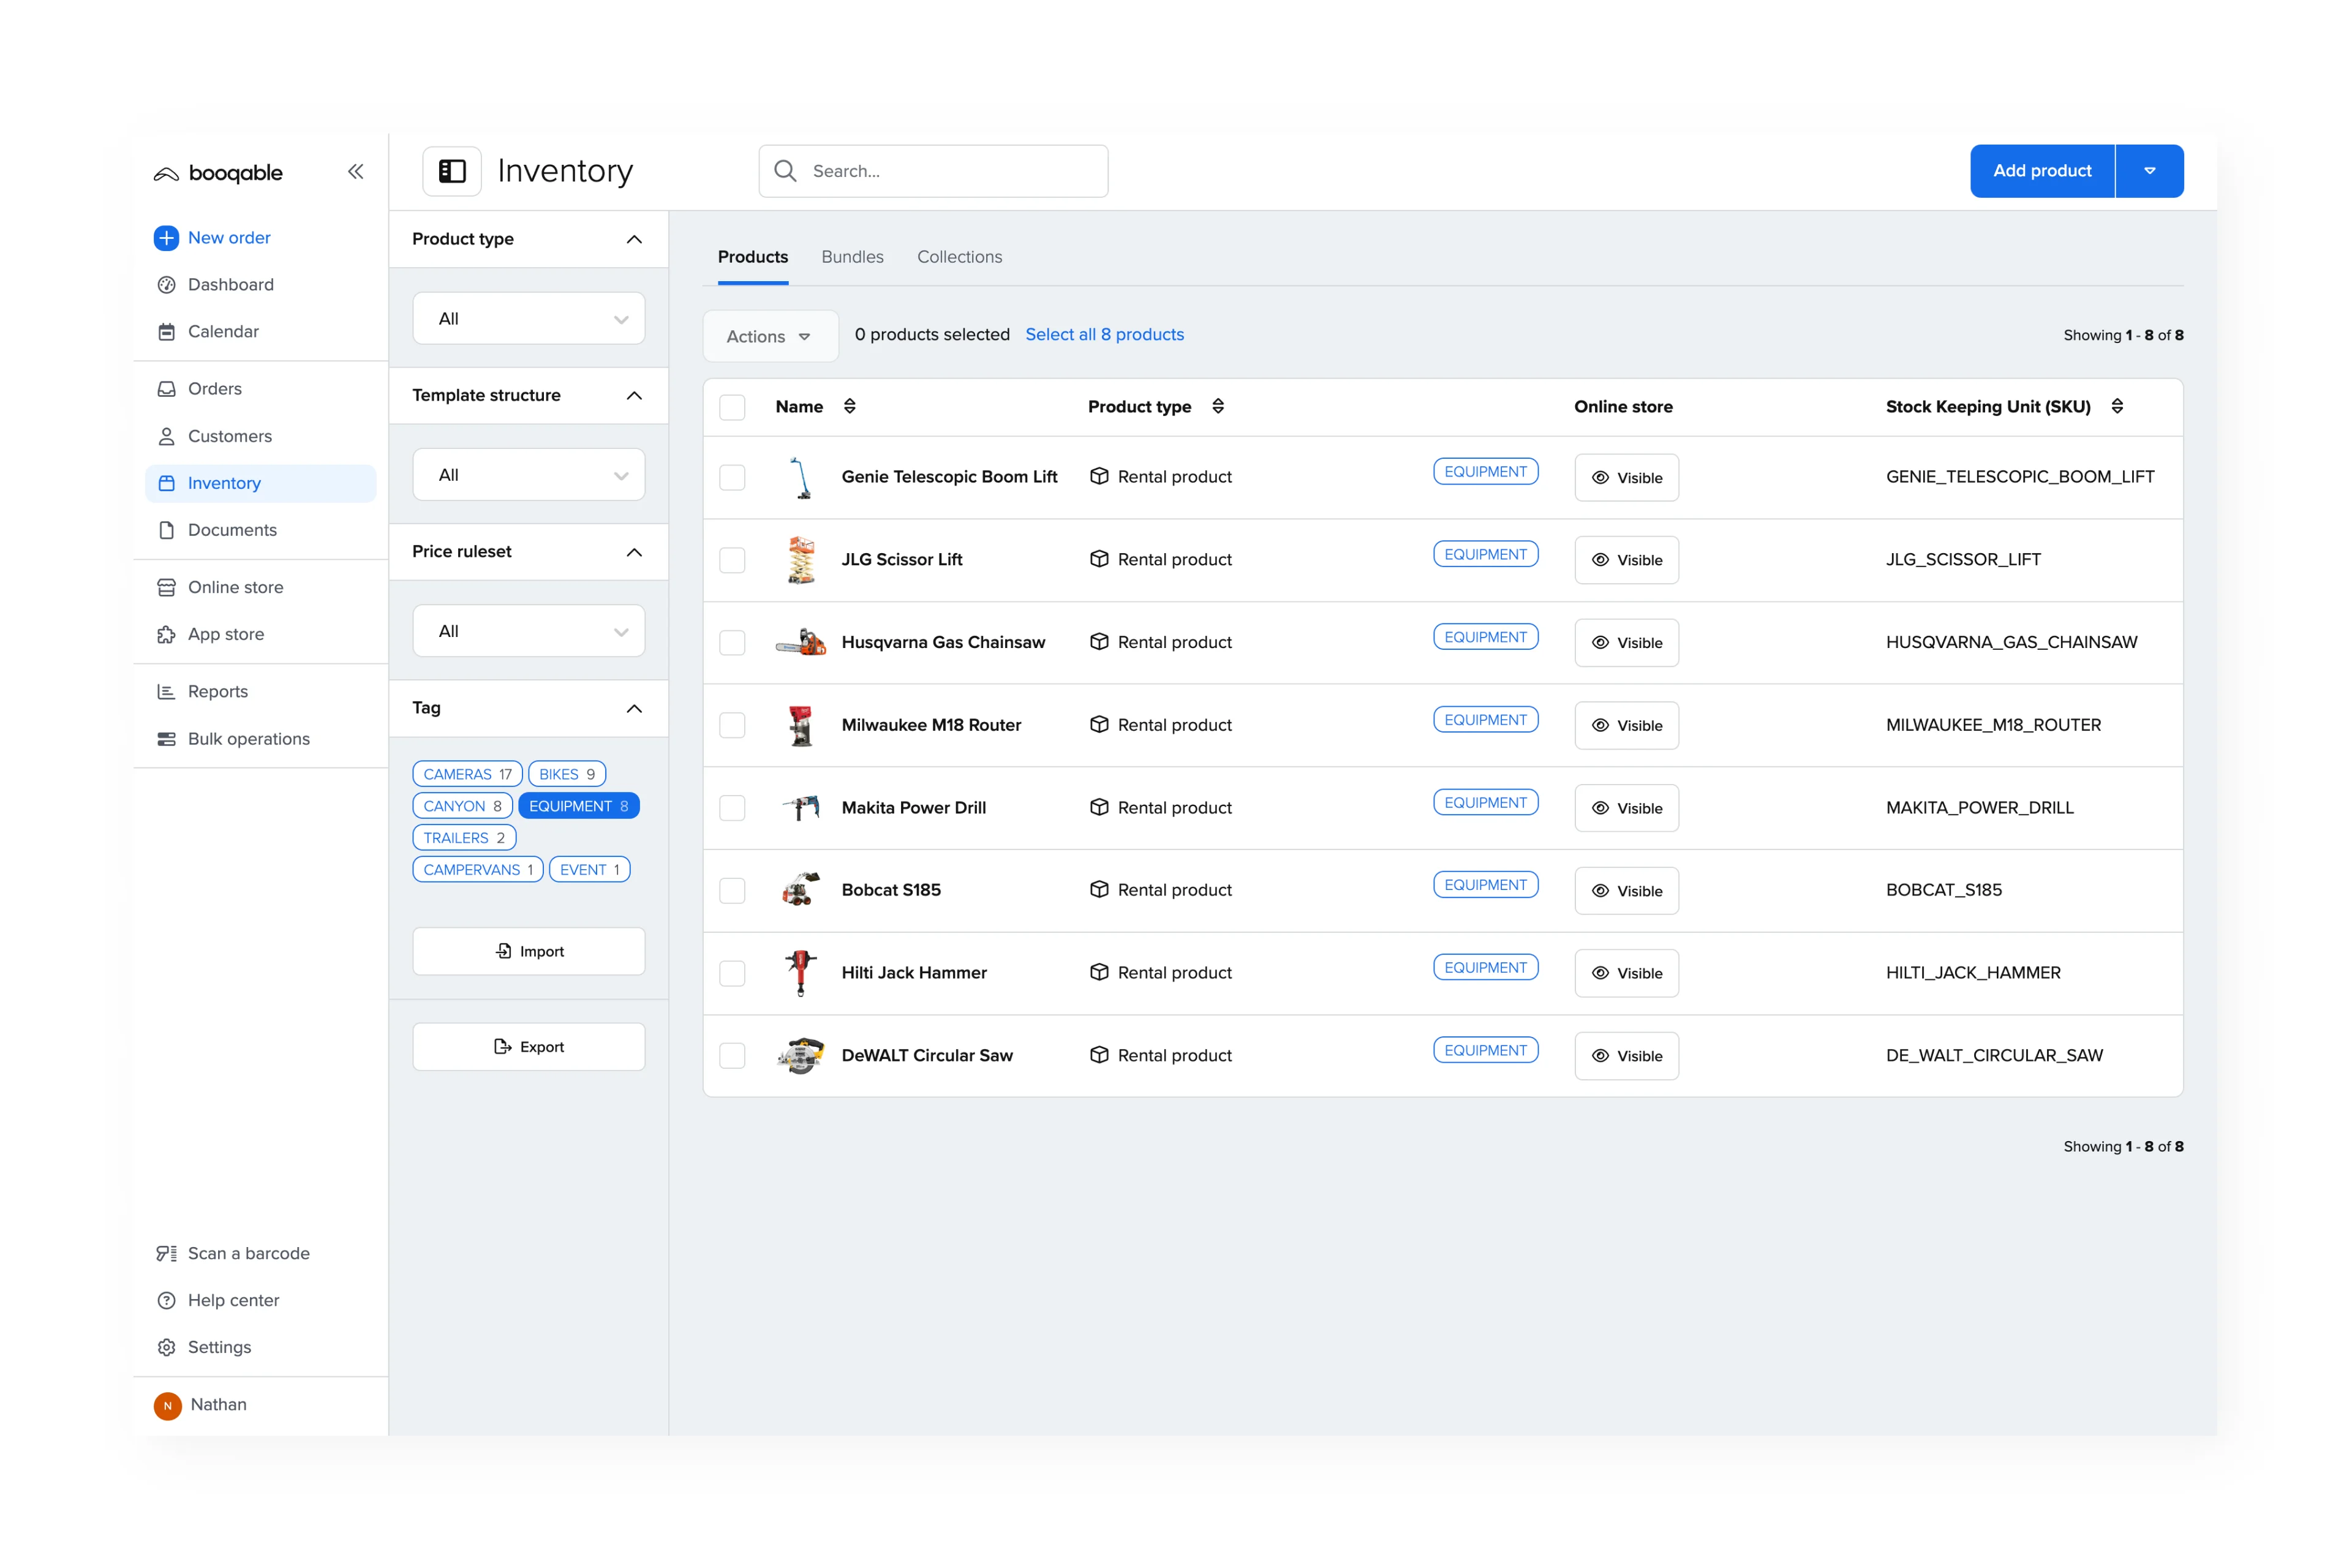Click the New order plus icon
Screen dimensions: 2352x1568
coord(166,238)
